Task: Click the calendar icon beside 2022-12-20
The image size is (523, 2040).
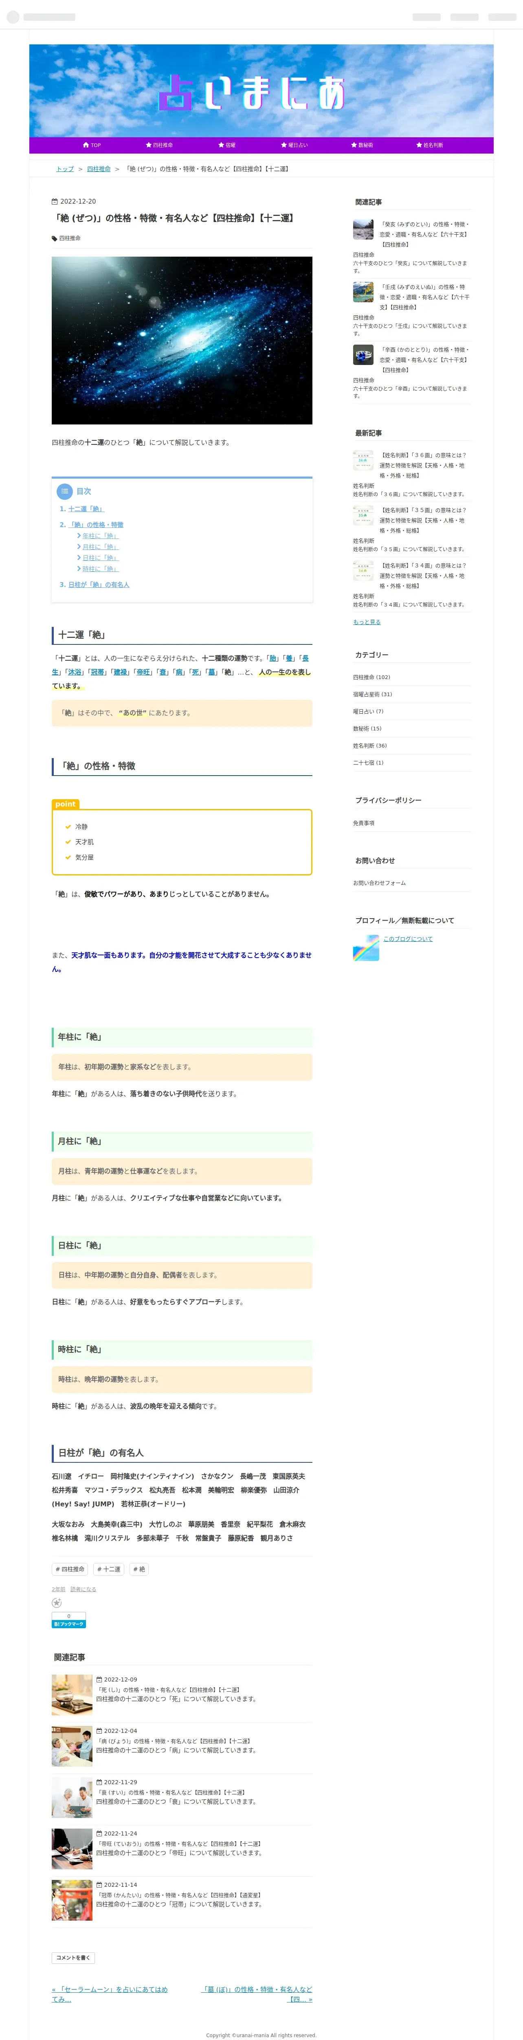Action: (55, 202)
